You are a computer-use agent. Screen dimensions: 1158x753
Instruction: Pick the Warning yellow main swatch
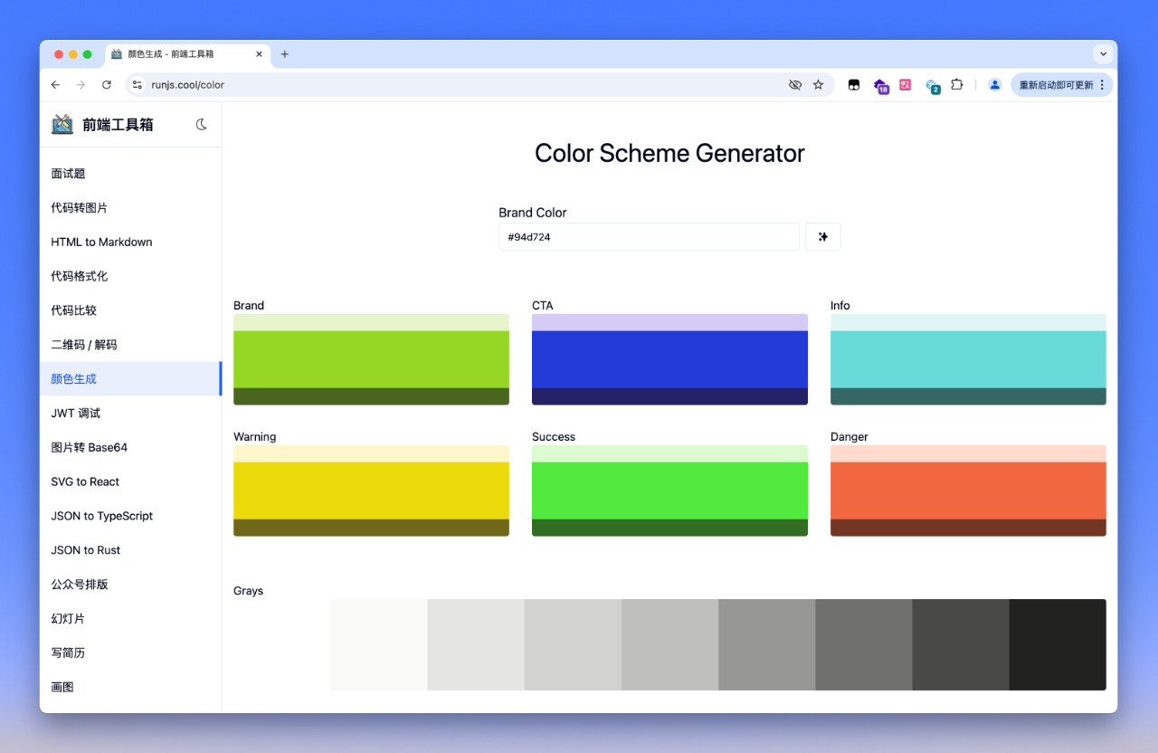coord(371,491)
